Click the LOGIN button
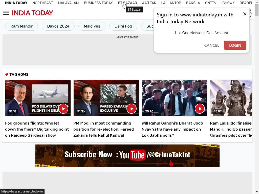The image size is (259, 194). pos(235,45)
